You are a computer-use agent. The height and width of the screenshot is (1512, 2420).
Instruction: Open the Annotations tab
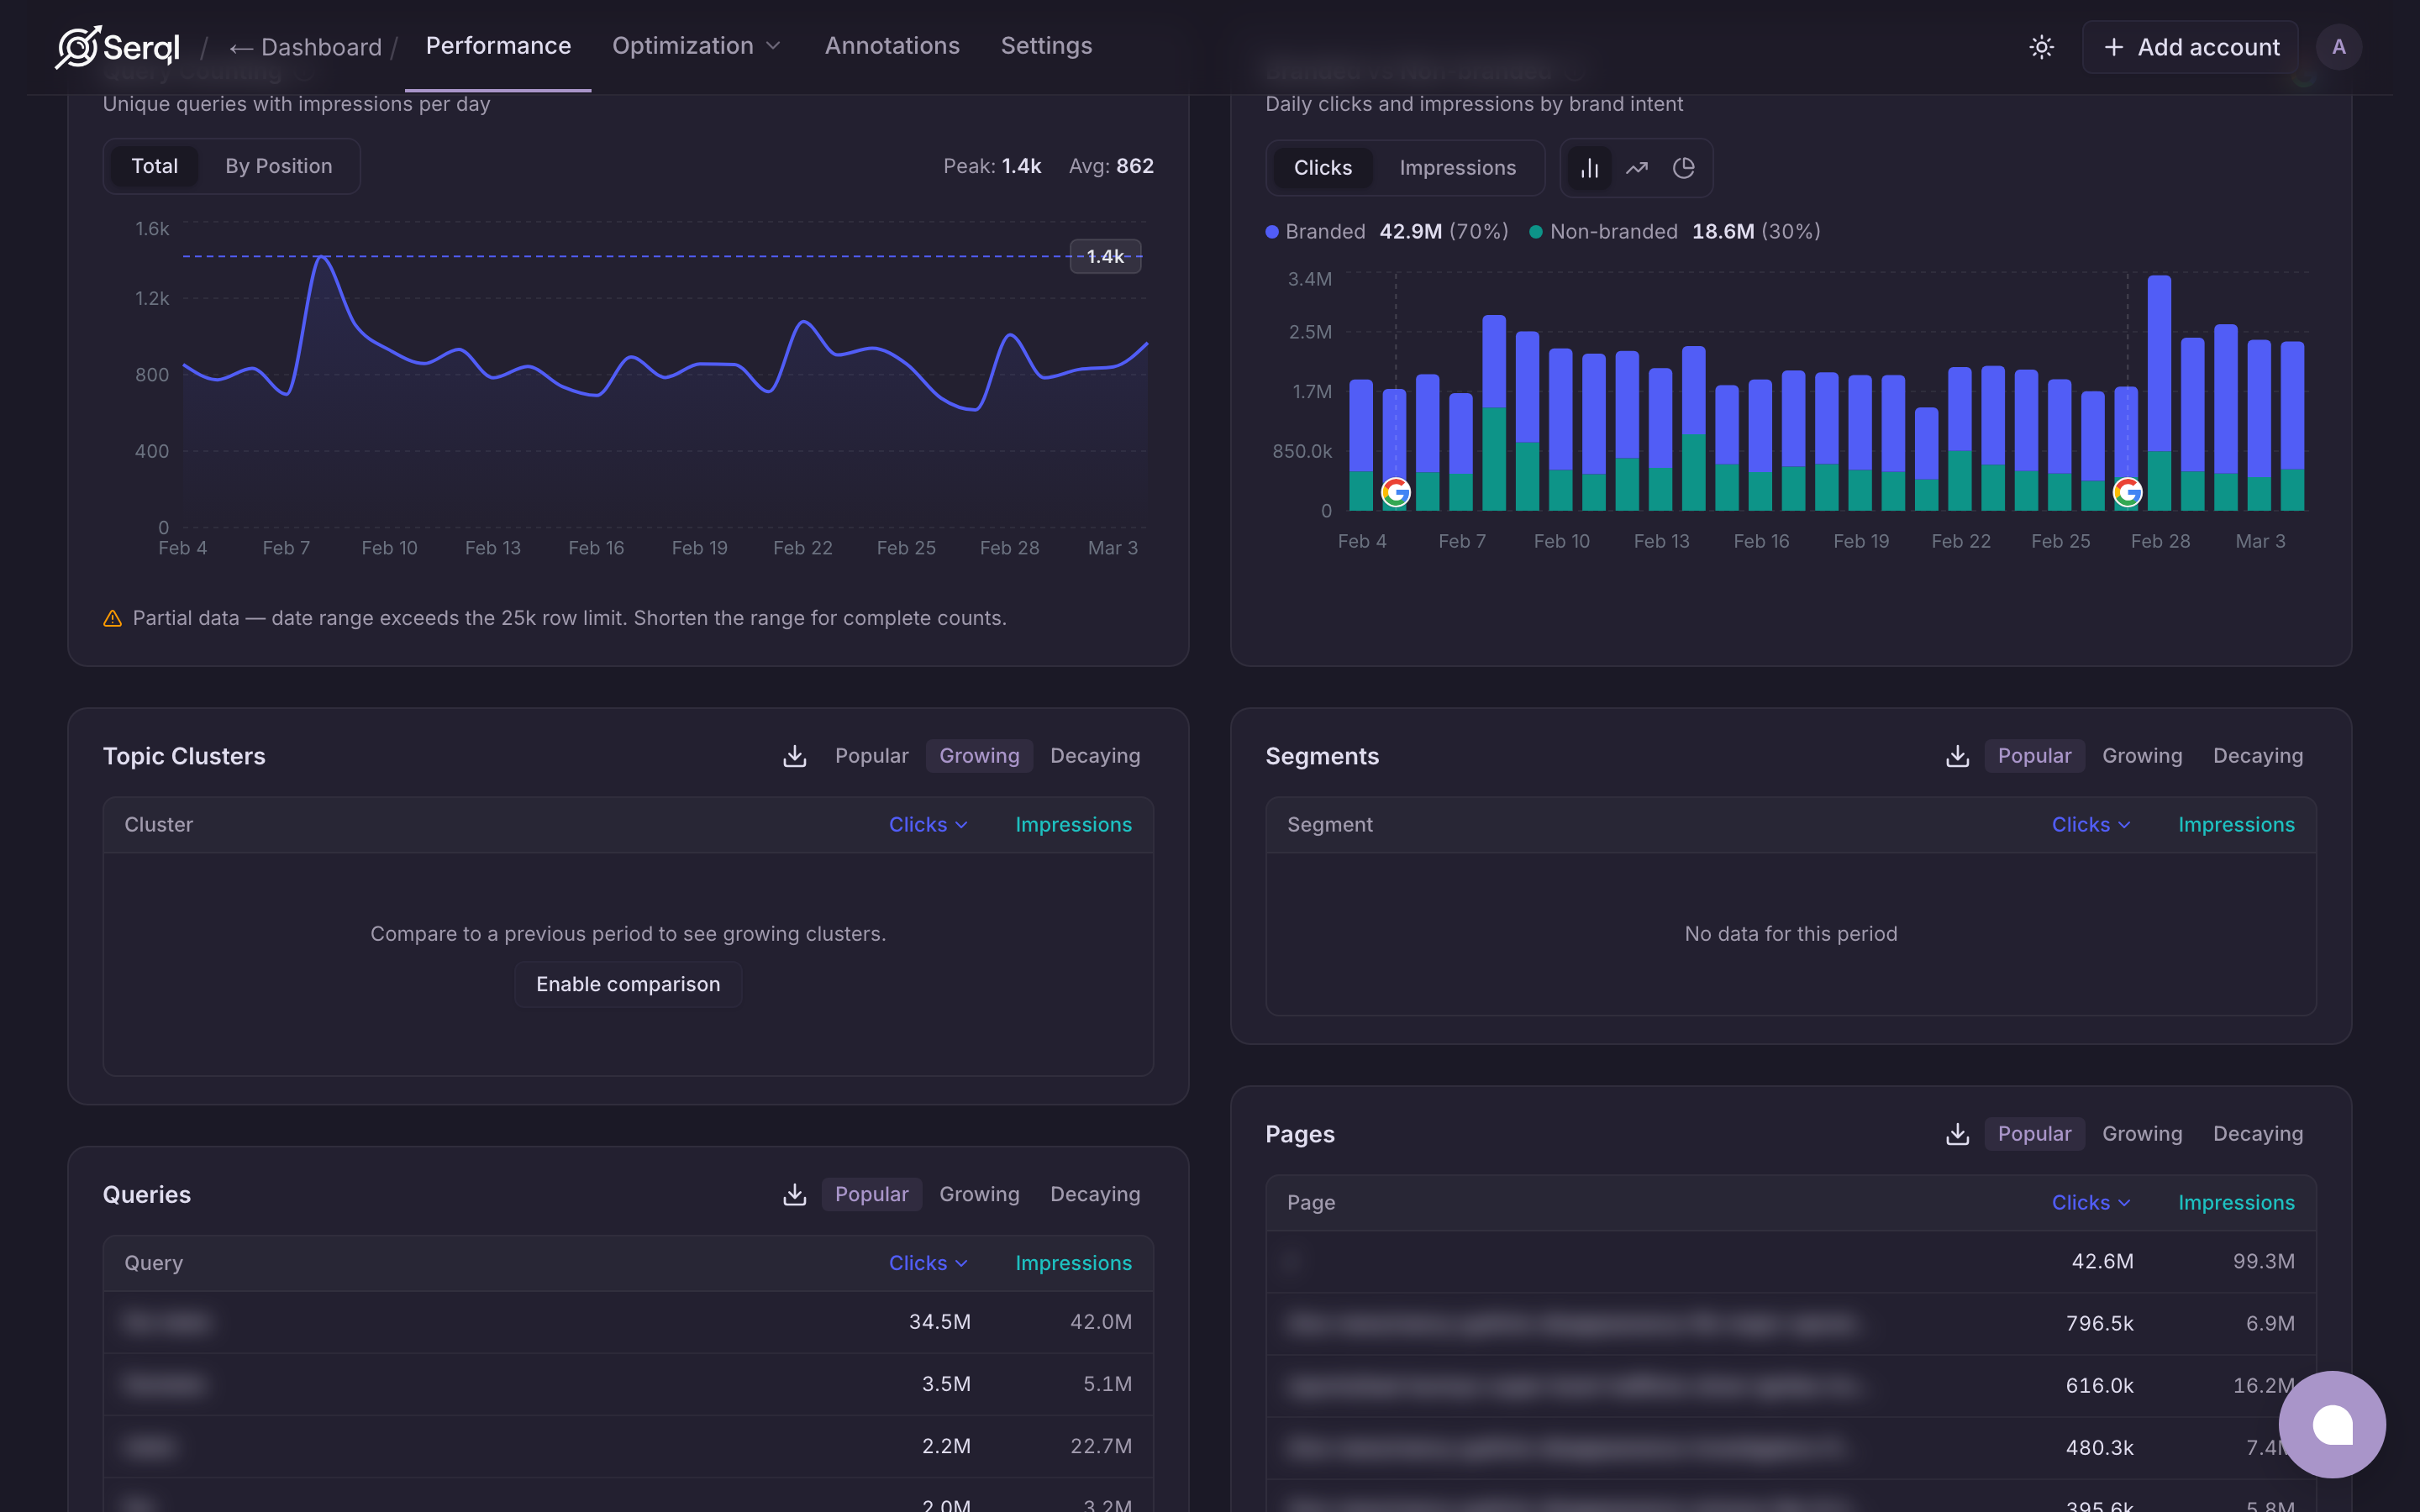[x=891, y=46]
